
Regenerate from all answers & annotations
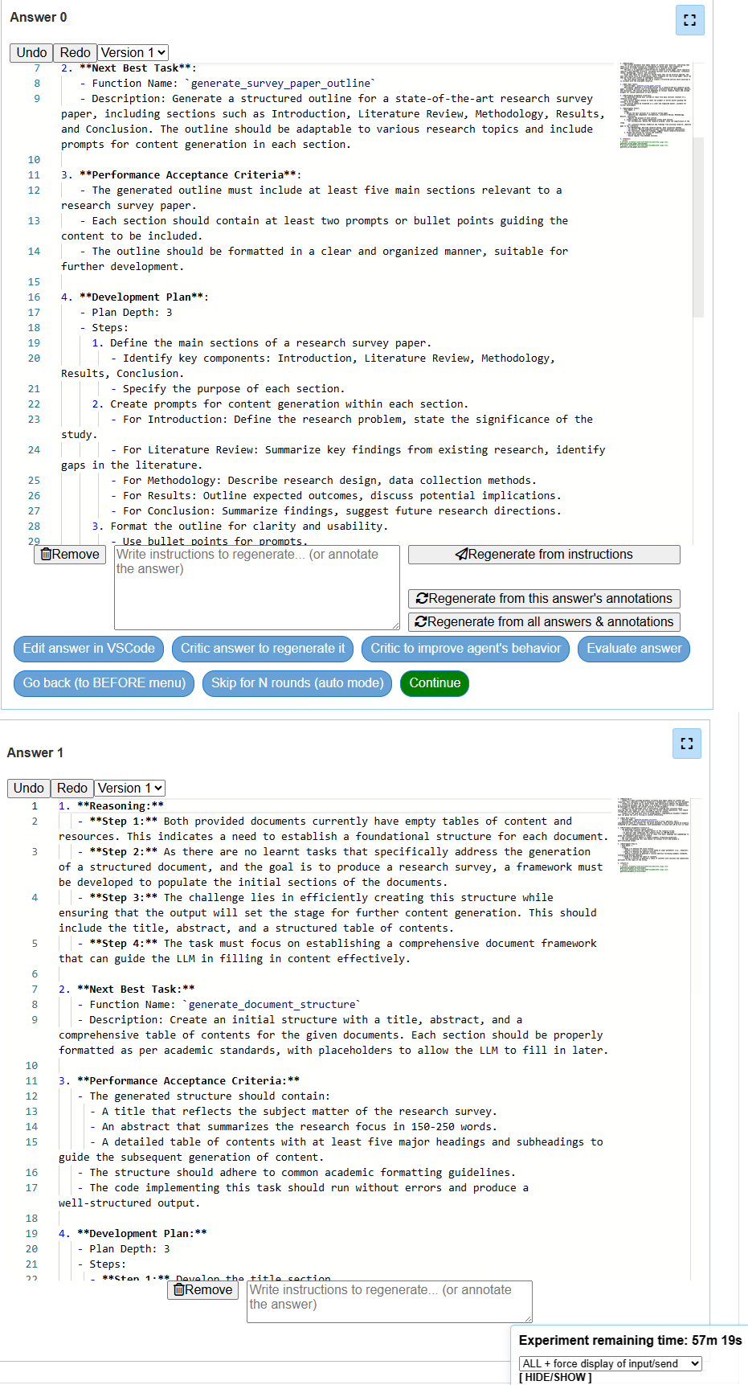click(x=544, y=622)
